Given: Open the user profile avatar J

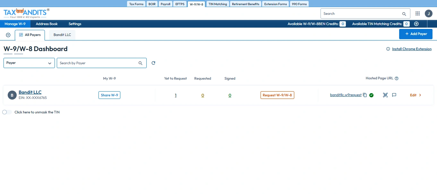Looking at the screenshot, I should (428, 13).
